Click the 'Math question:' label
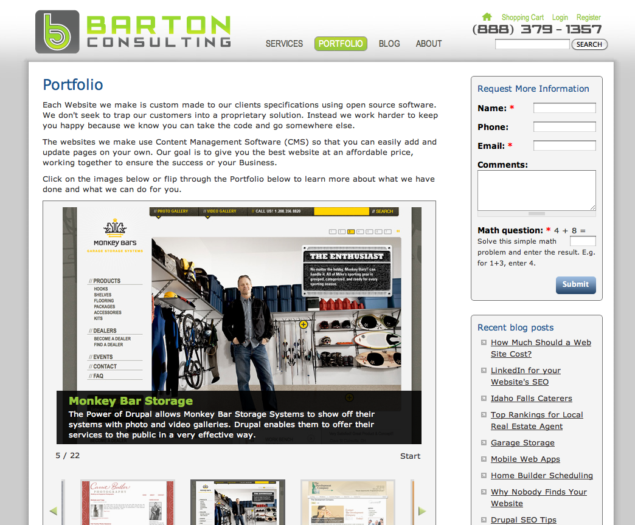The height and width of the screenshot is (525, 635). click(510, 230)
